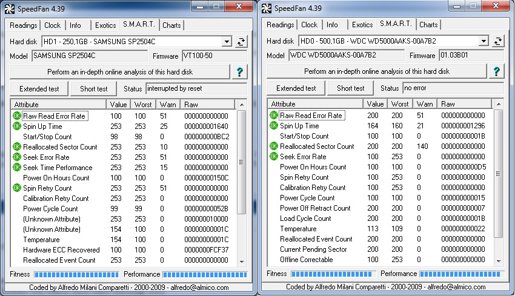Viewport: 515px width, 296px height.
Task: Open Charts tab in left window
Action: pyautogui.click(x=172, y=25)
